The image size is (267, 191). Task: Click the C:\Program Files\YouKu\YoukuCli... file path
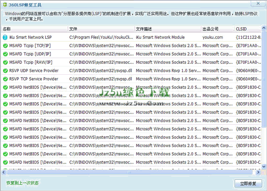[101, 37]
